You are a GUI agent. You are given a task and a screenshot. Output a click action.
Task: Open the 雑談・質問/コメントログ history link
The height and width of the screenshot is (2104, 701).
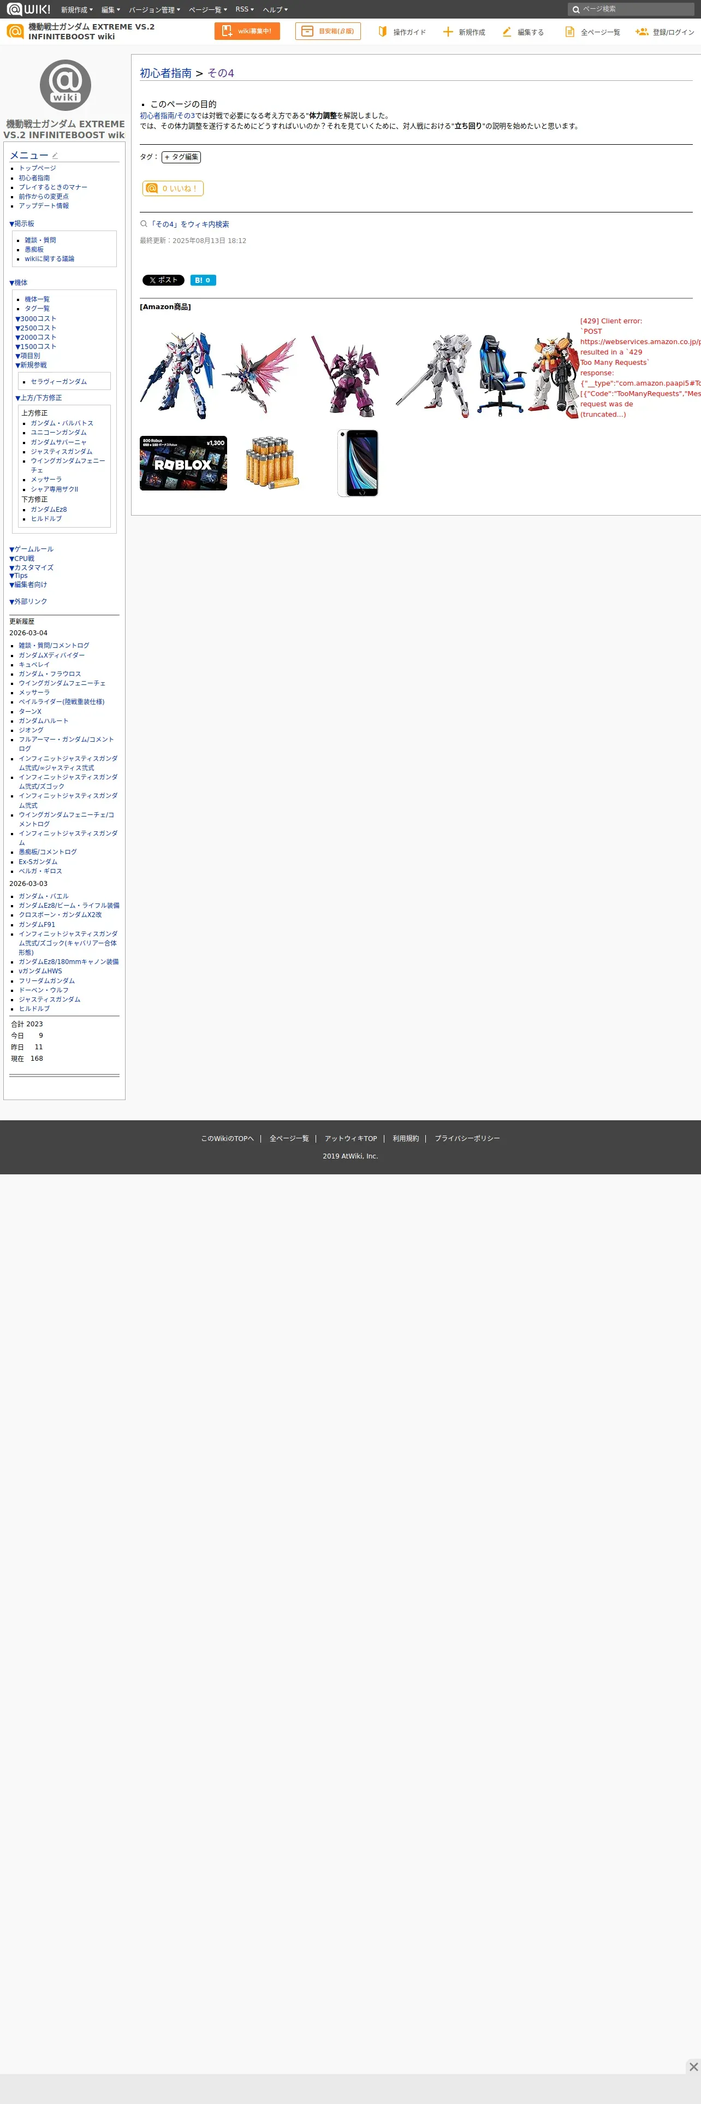point(54,645)
